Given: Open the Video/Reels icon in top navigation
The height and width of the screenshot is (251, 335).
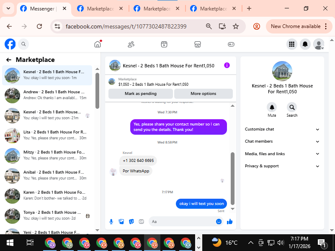Looking at the screenshot, I should pos(164,44).
